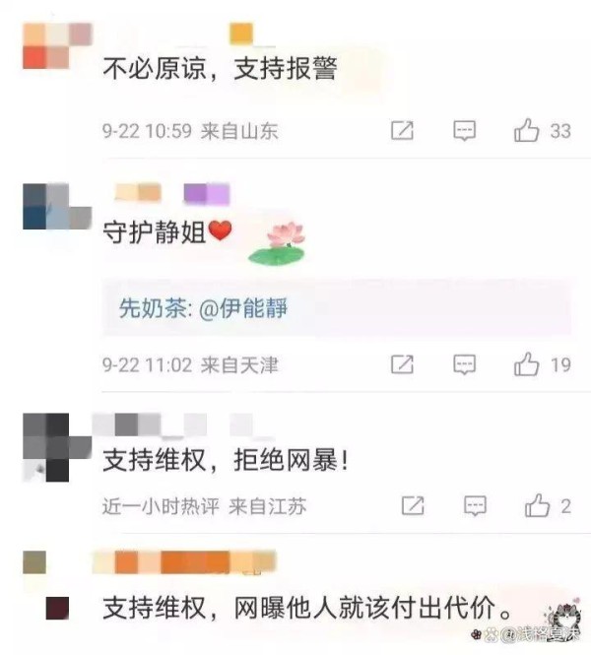Like the 守护静姐 comment
Image resolution: width=591 pixels, height=655 pixels.
coord(526,364)
